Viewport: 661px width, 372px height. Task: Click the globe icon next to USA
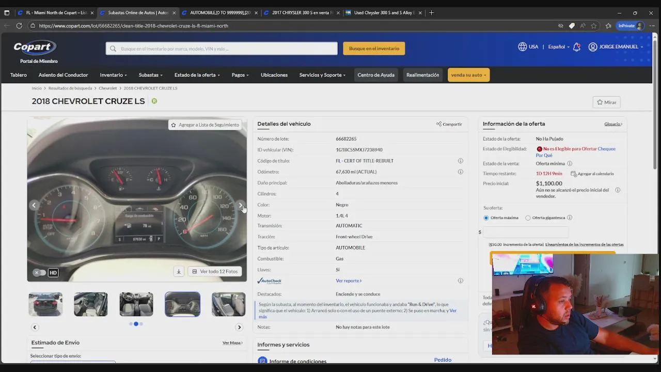click(522, 47)
